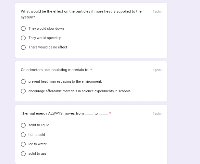Click "1 point" label on the Calorimeters question
Screen dimensions: 200x164
pos(157,70)
